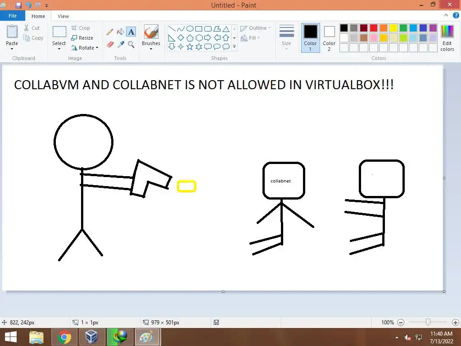Choose the Curve shape
461x346 pixels.
click(x=181, y=28)
